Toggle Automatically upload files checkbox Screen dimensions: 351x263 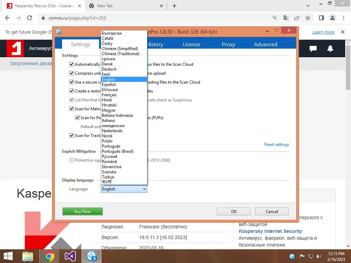point(71,64)
